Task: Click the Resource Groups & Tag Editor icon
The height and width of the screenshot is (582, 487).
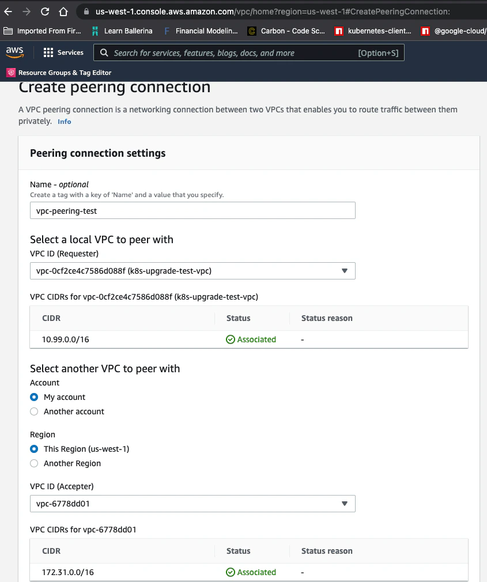Action: point(11,73)
